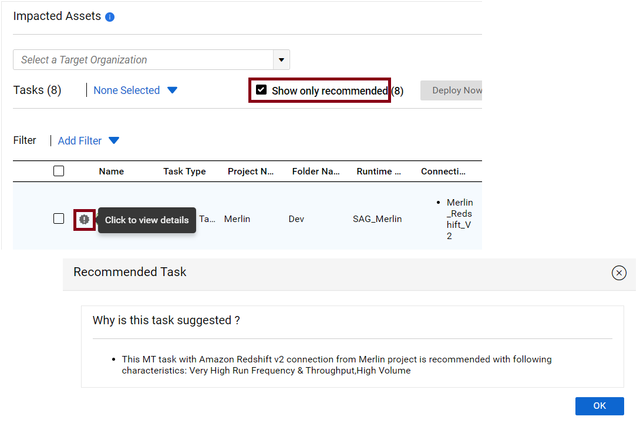Click the Folder Name column header

click(x=316, y=172)
